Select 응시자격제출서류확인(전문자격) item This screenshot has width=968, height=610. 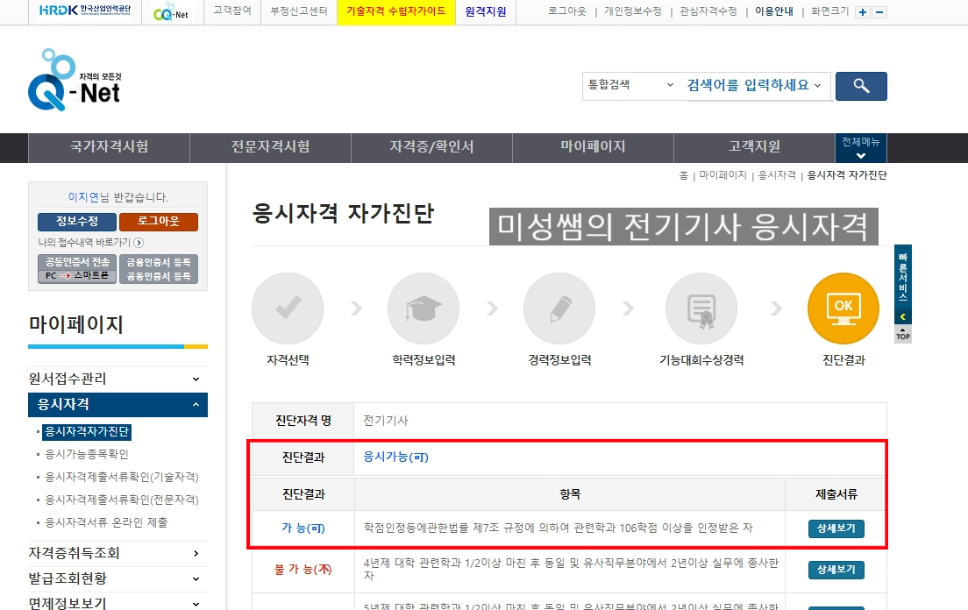[122, 500]
